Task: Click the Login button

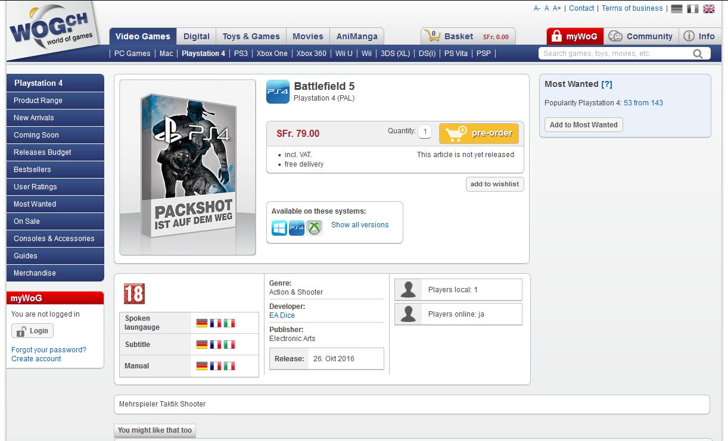Action: tap(32, 331)
